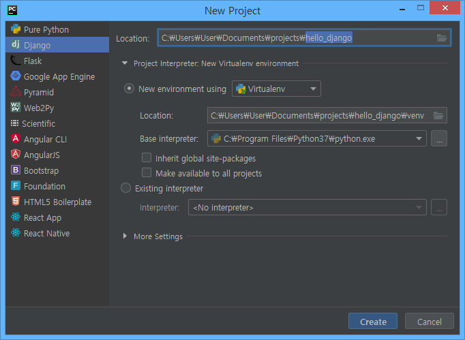The image size is (465, 340).
Task: Select Existing interpreter radio button
Action: tap(125, 188)
